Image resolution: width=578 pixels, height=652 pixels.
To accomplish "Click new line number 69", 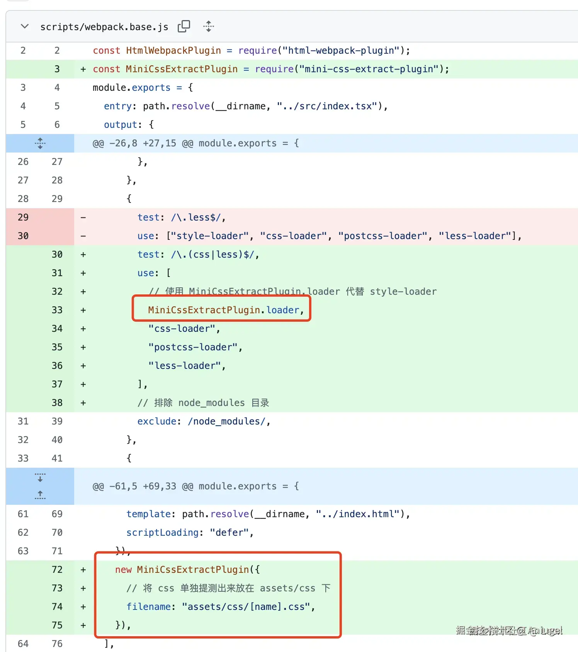I will pyautogui.click(x=57, y=514).
